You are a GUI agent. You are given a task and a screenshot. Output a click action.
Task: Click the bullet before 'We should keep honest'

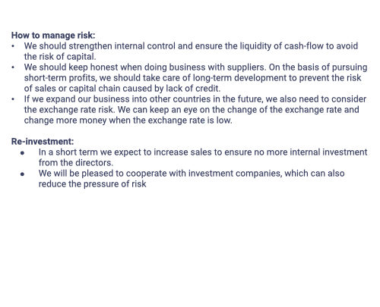point(13,67)
